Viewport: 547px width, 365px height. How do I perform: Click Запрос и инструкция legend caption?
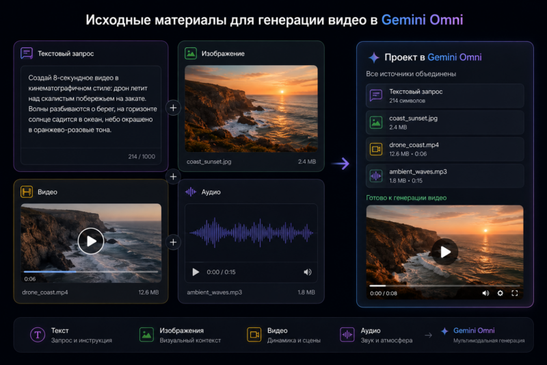[x=81, y=340]
